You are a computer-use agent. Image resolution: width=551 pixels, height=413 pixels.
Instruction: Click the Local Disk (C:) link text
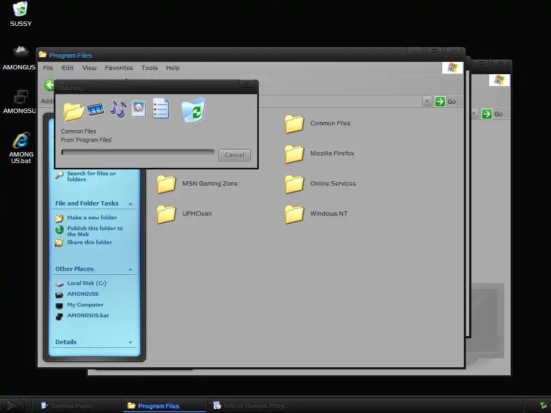[87, 283]
